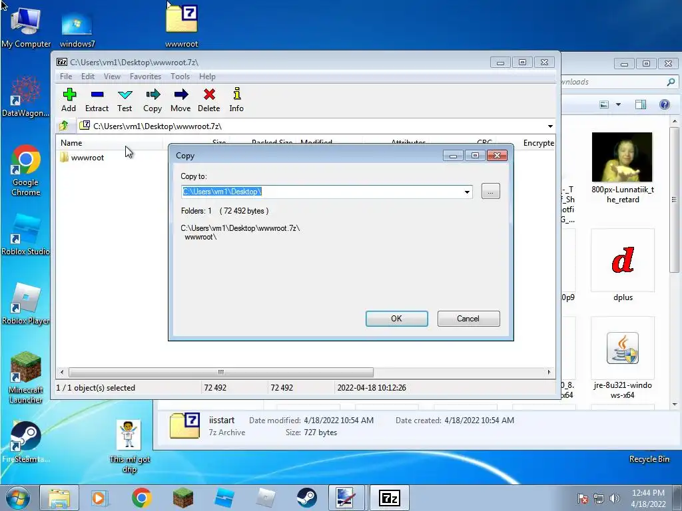Click the Explorer search magnifier icon
Screen dimensions: 682x511
(671, 82)
